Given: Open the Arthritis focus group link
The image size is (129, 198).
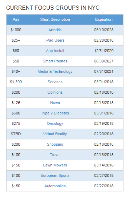Looking at the screenshot, I should coord(55,30).
